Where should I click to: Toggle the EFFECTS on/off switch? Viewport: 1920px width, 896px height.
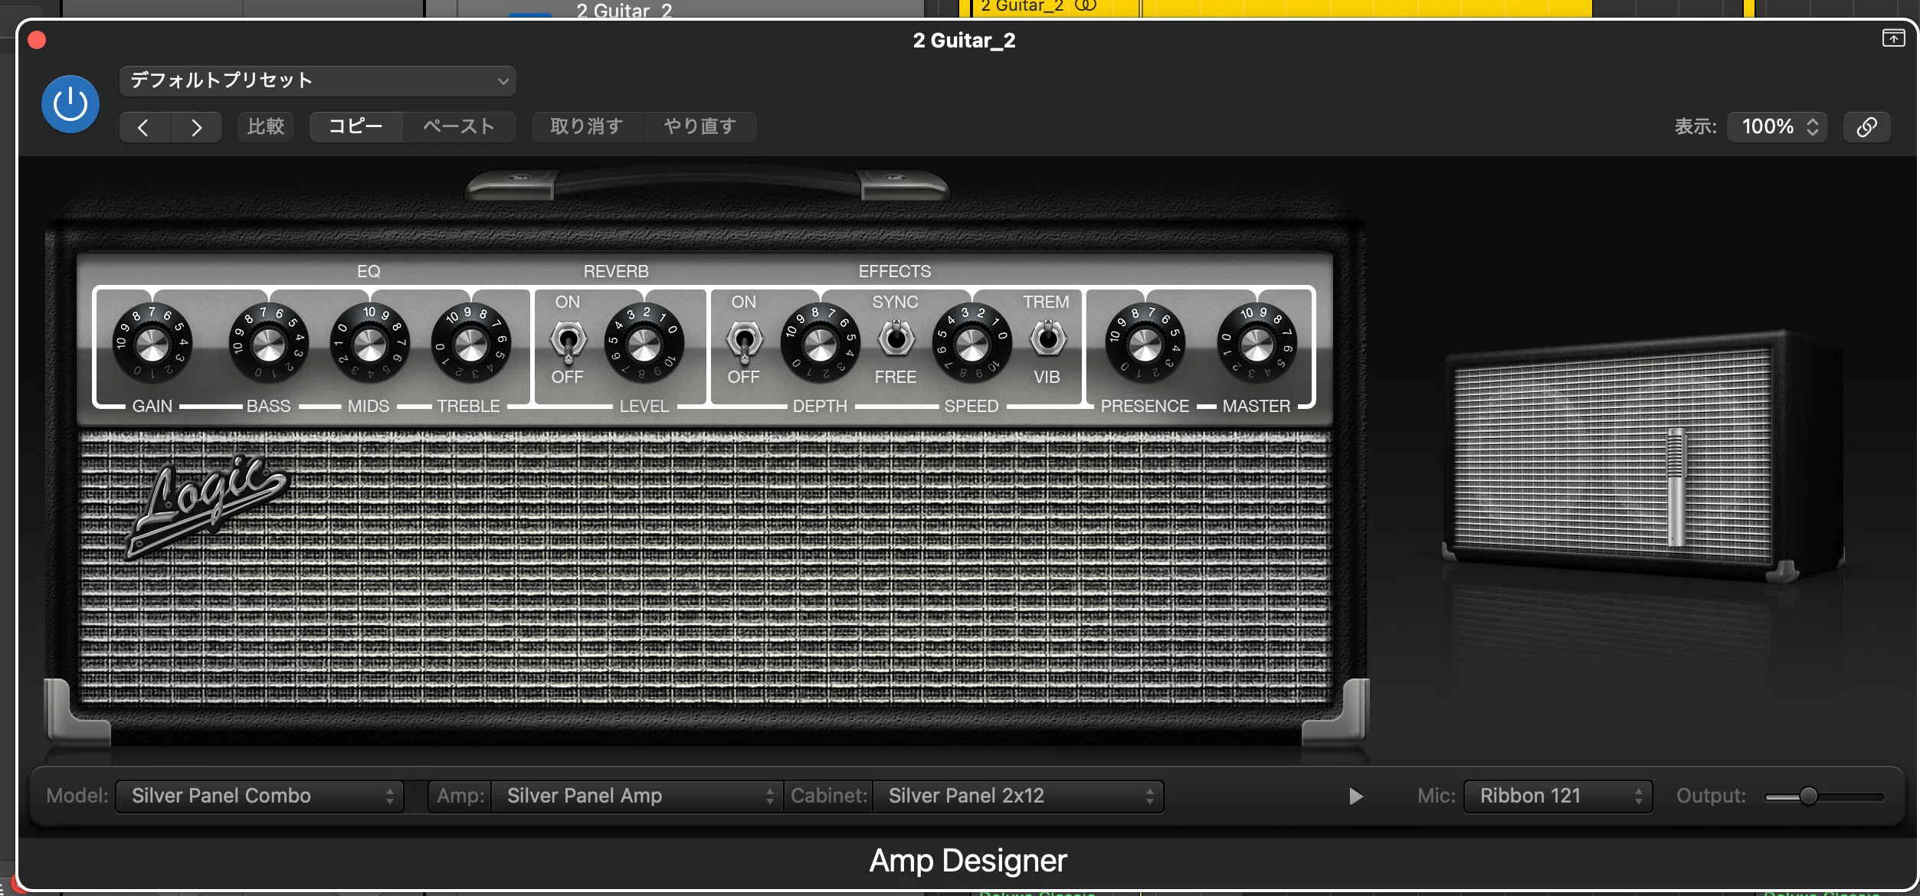click(744, 341)
